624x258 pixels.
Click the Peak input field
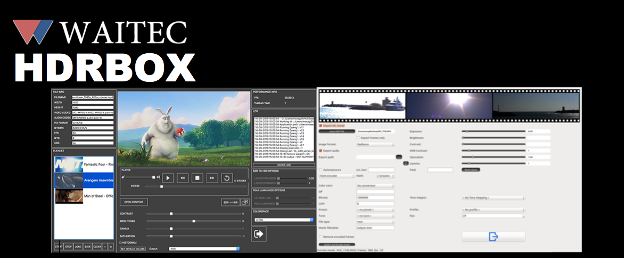pos(440,170)
